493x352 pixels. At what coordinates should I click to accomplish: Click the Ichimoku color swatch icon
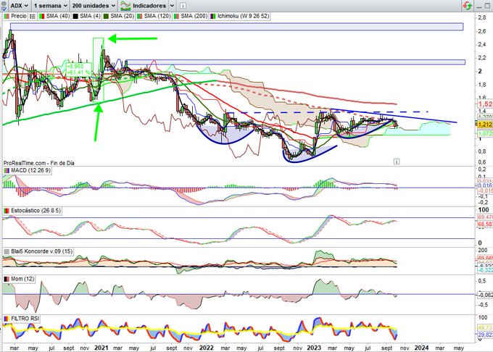click(x=213, y=17)
